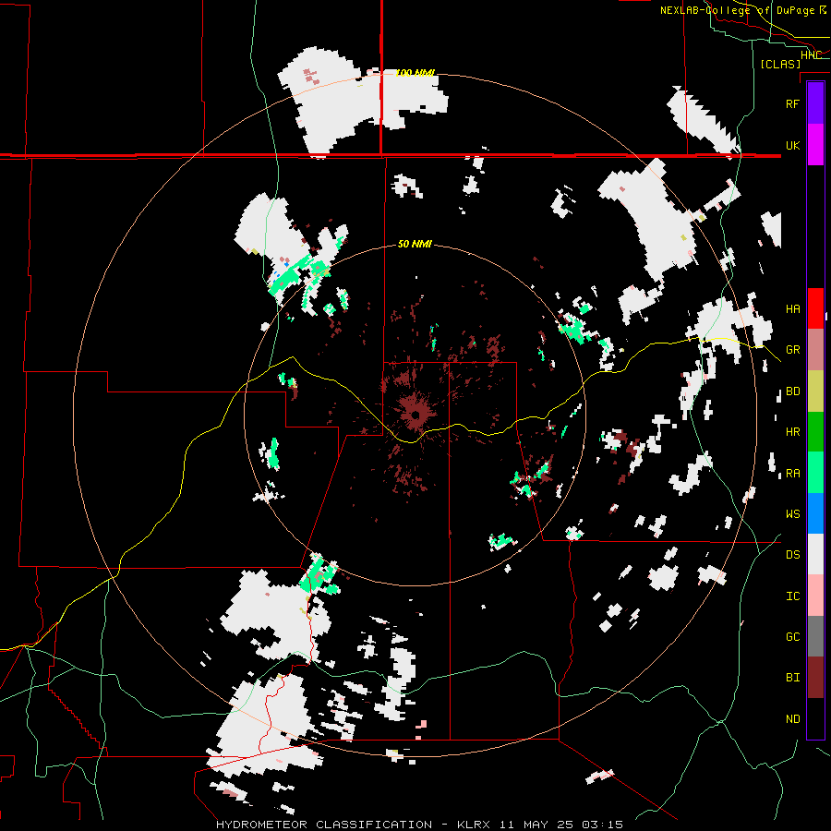Click the HR legend label
831x831 pixels.
click(x=792, y=432)
